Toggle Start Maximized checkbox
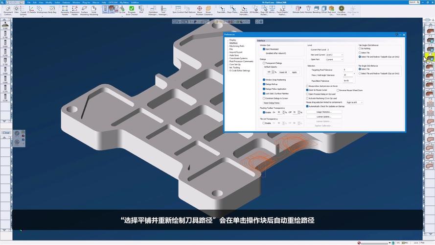This screenshot has height=245, width=435. click(x=264, y=49)
